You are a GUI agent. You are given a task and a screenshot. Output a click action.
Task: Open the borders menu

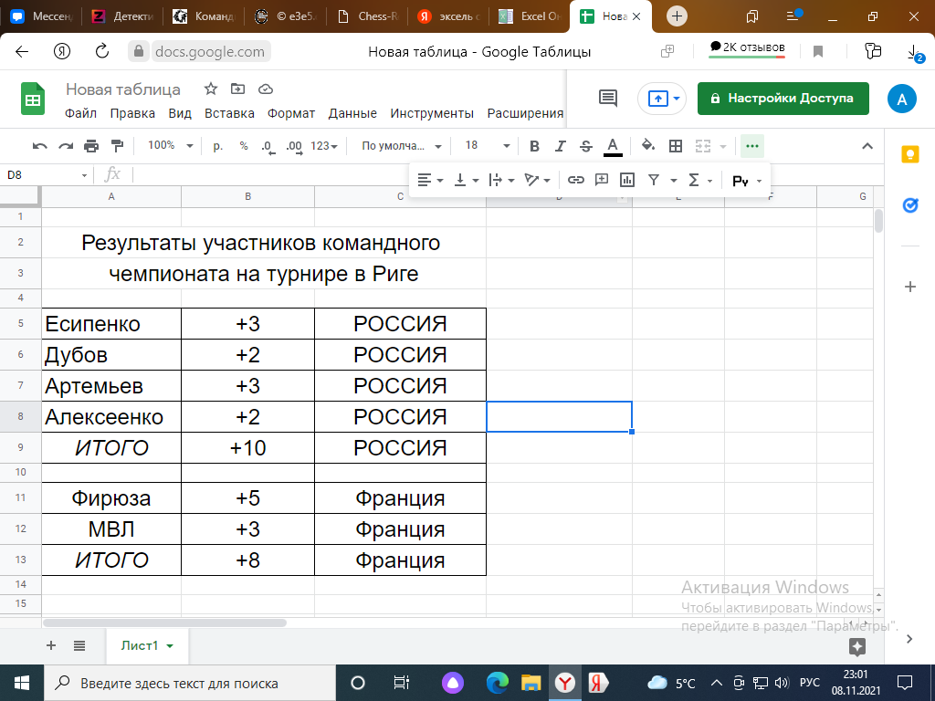675,146
